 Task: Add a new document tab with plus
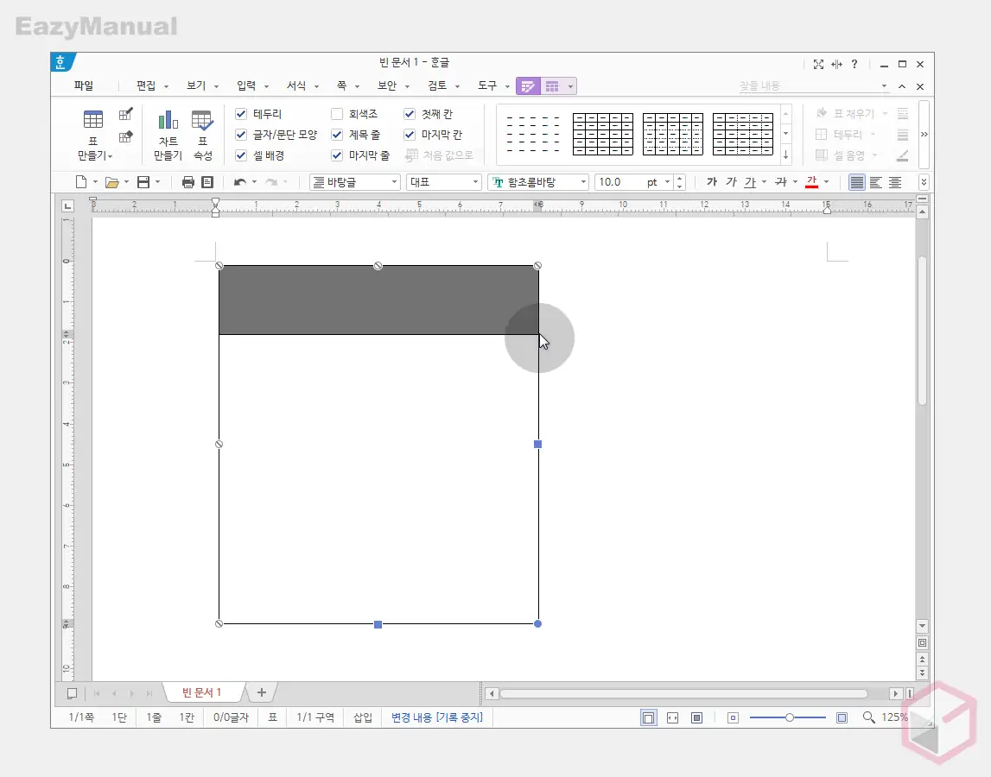click(x=262, y=692)
